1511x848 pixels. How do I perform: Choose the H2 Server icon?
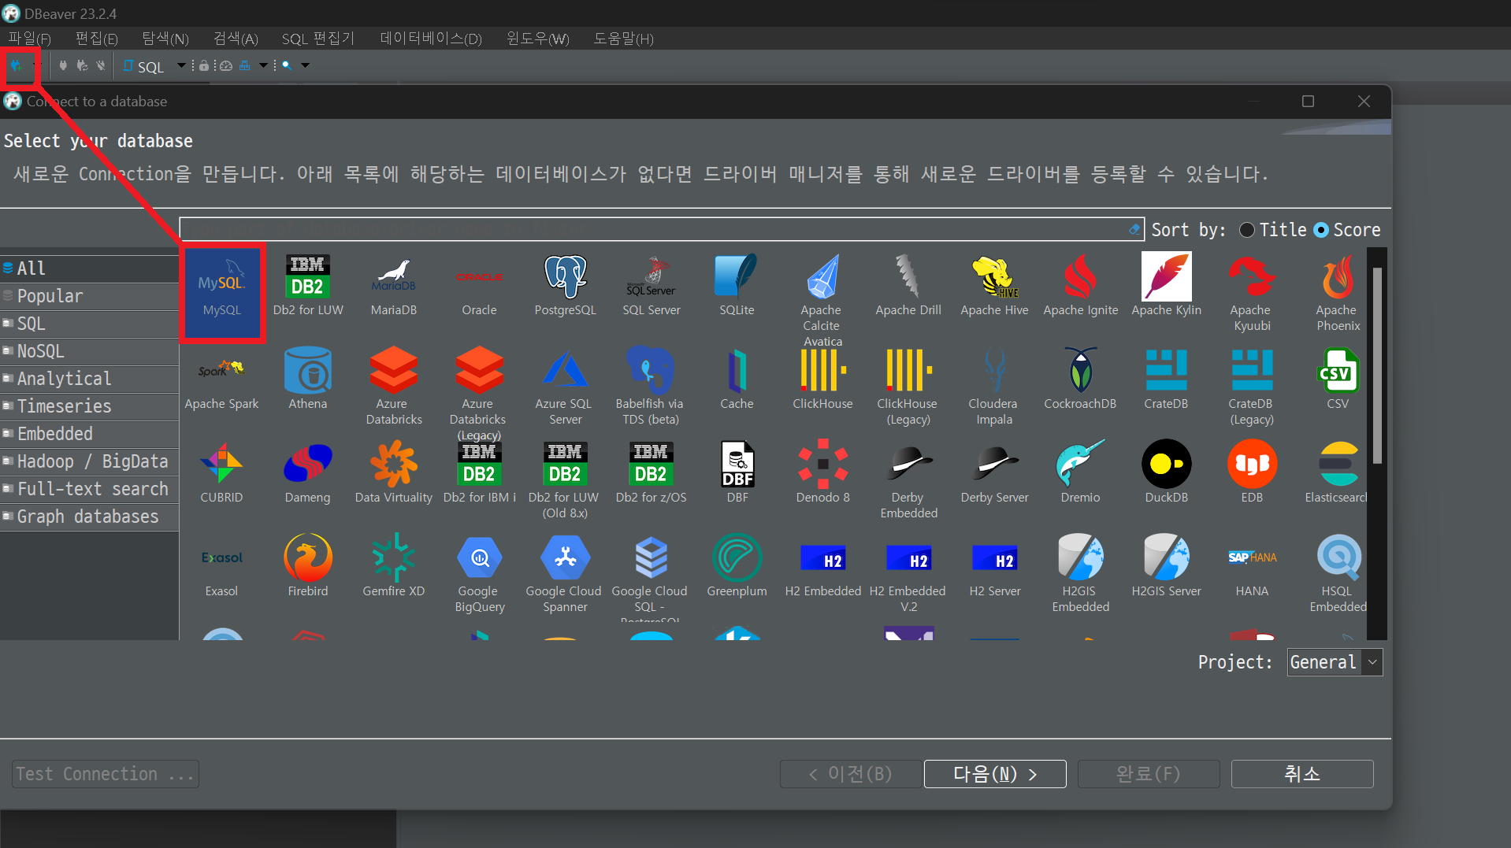point(994,566)
